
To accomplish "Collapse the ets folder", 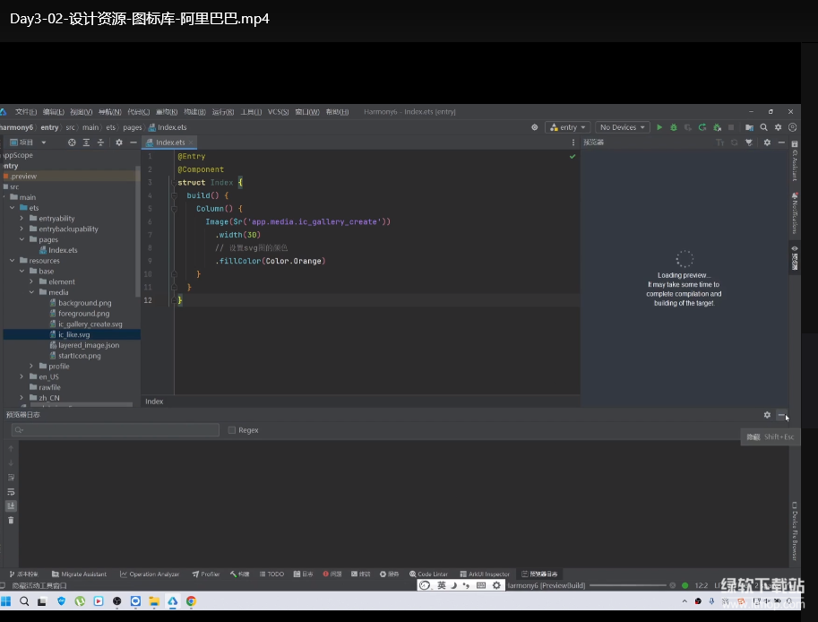I will (12, 208).
